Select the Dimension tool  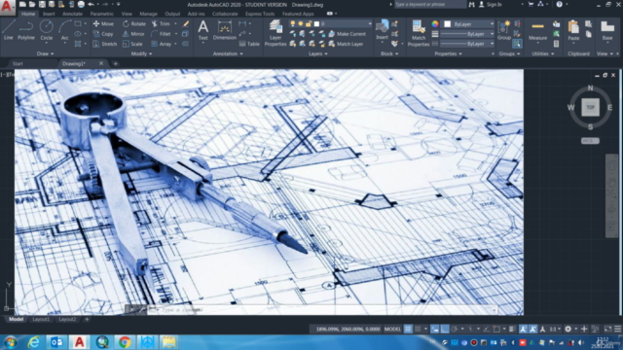click(x=225, y=30)
